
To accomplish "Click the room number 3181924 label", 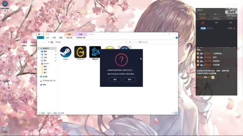I will [231, 15].
